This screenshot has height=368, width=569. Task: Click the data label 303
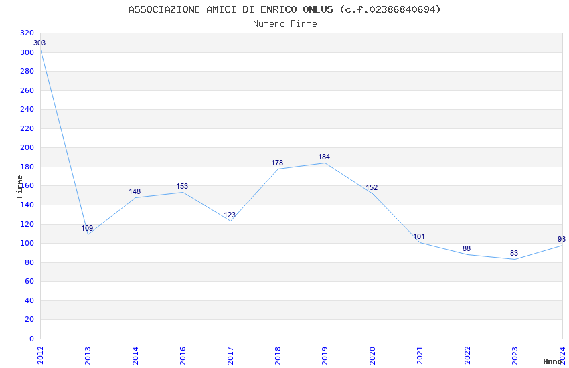(39, 43)
